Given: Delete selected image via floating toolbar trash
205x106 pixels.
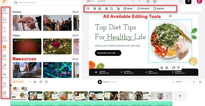Looking at the screenshot, I should [x=178, y=68].
